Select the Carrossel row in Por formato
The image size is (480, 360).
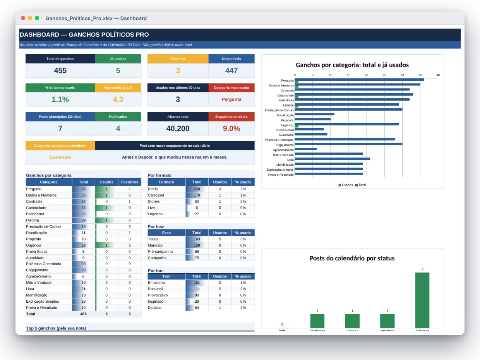coord(201,195)
